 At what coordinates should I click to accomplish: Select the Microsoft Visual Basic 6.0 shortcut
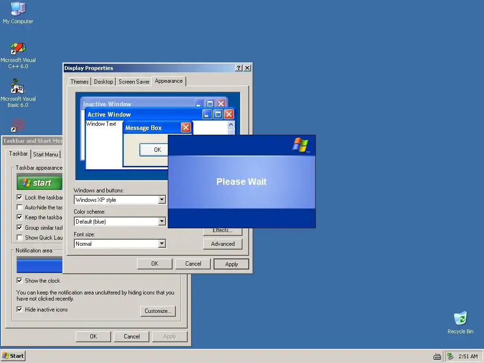point(18,94)
